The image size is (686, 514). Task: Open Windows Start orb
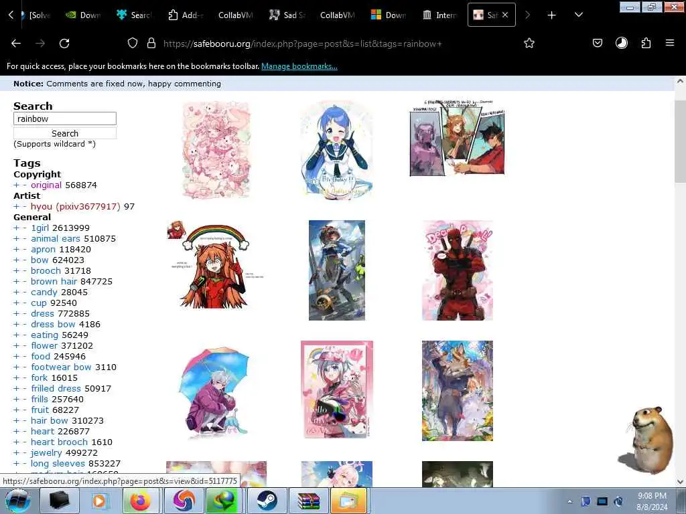click(17, 501)
